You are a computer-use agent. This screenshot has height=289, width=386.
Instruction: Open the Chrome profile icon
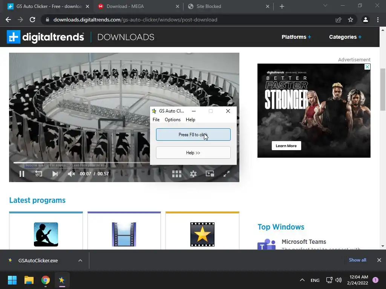tap(366, 20)
